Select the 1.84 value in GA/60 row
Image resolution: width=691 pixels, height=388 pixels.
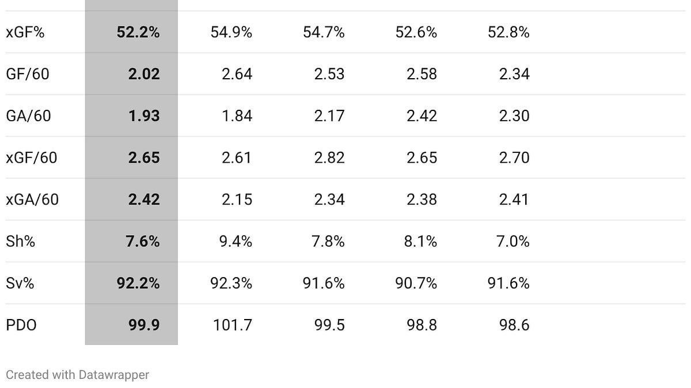point(237,116)
